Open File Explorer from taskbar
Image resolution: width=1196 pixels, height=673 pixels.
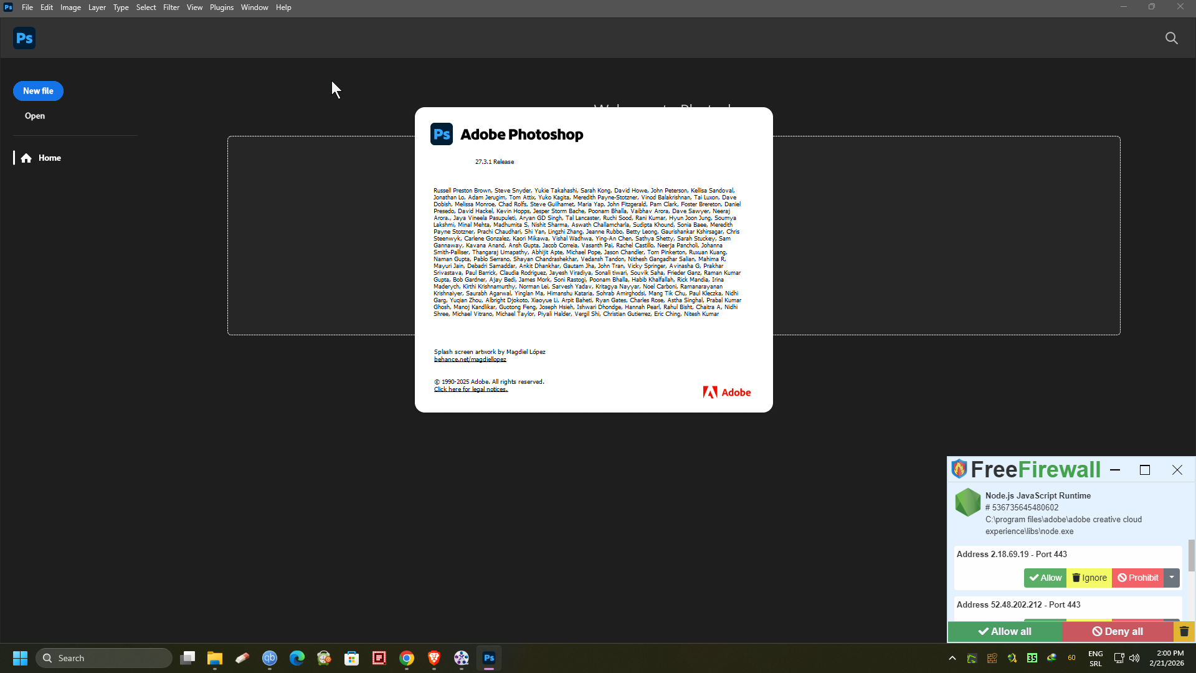(x=215, y=658)
